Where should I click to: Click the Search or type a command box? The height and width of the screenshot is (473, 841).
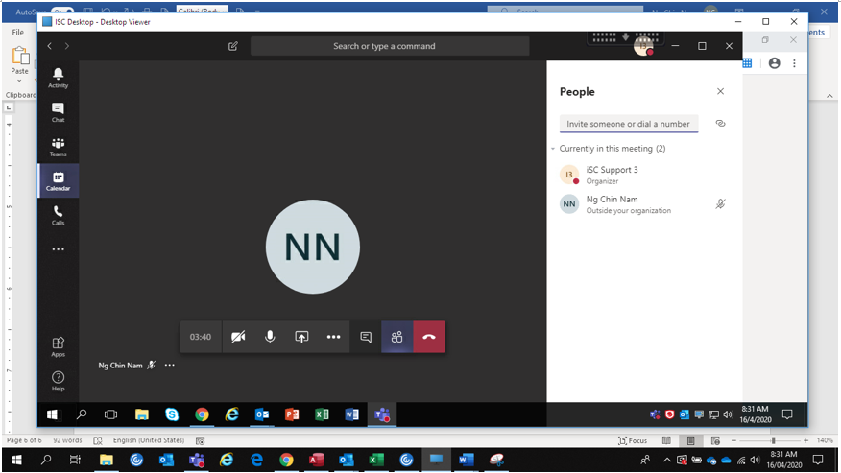pyautogui.click(x=390, y=46)
